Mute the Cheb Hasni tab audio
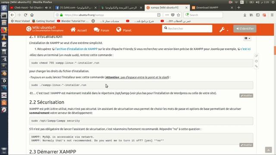The height and width of the screenshot is (155, 276). (x=47, y=8)
